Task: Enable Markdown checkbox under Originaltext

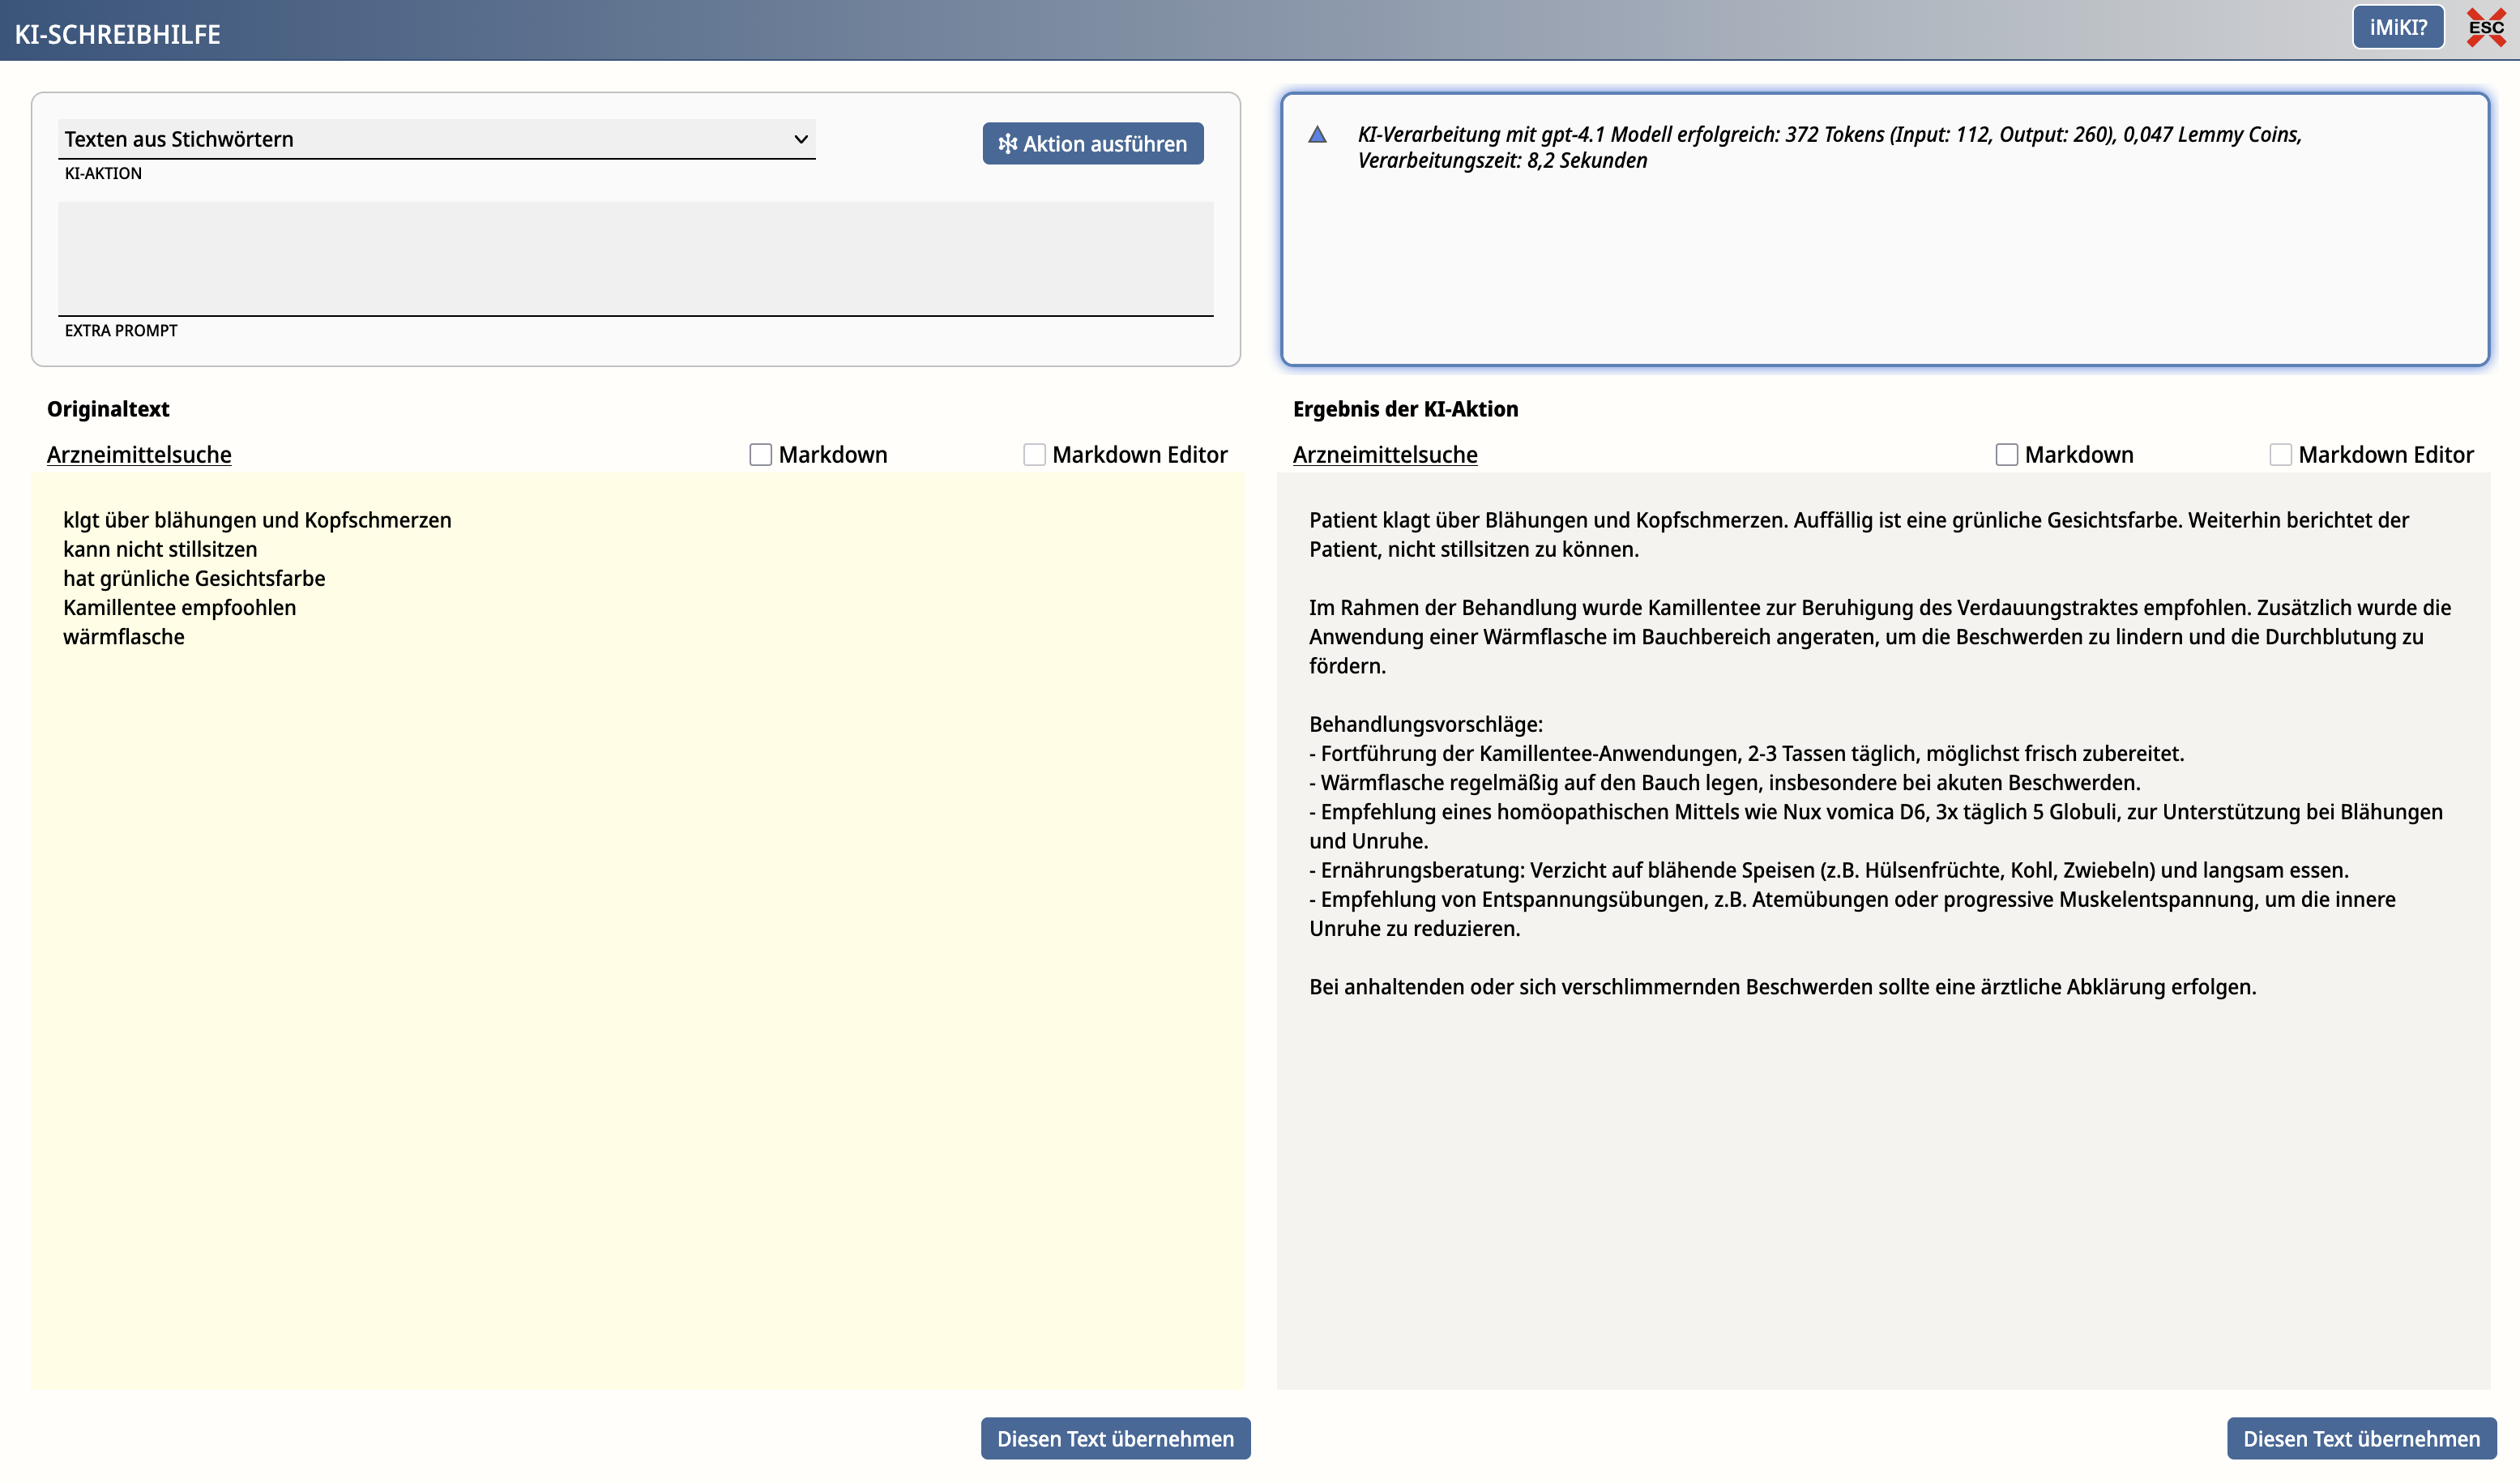Action: point(760,455)
